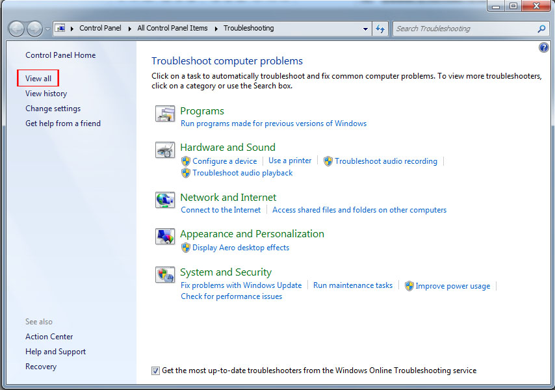Go to Control Panel Home
The width and height of the screenshot is (555, 390).
click(60, 55)
